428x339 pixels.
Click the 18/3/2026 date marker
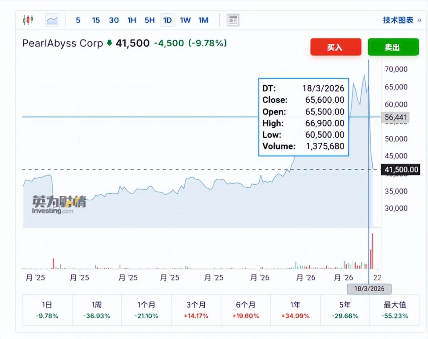(x=369, y=289)
